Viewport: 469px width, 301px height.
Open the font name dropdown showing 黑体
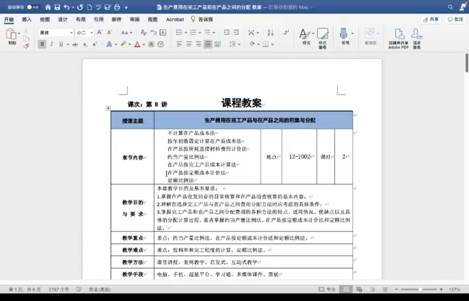[56, 33]
